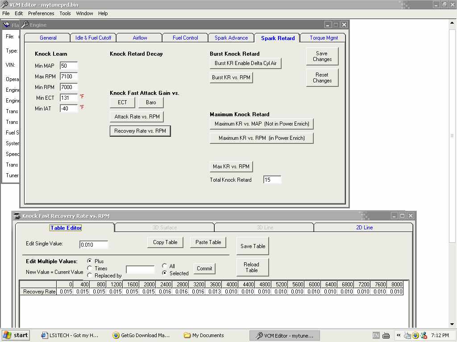This screenshot has height=342, width=457.
Task: Click Attack Rate vs. RPM button
Action: 137,117
